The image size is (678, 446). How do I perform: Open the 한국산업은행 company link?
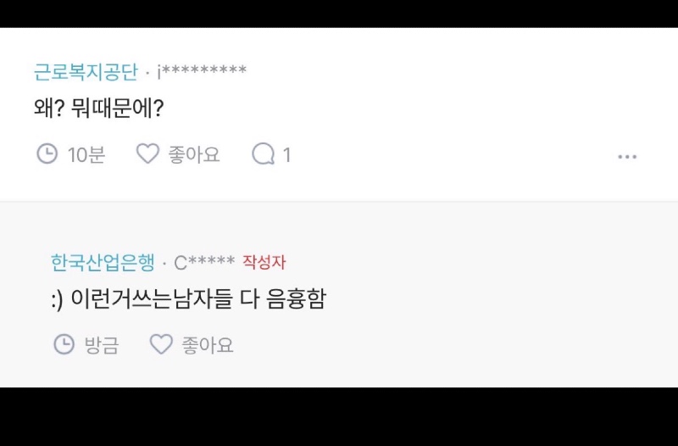[103, 262]
